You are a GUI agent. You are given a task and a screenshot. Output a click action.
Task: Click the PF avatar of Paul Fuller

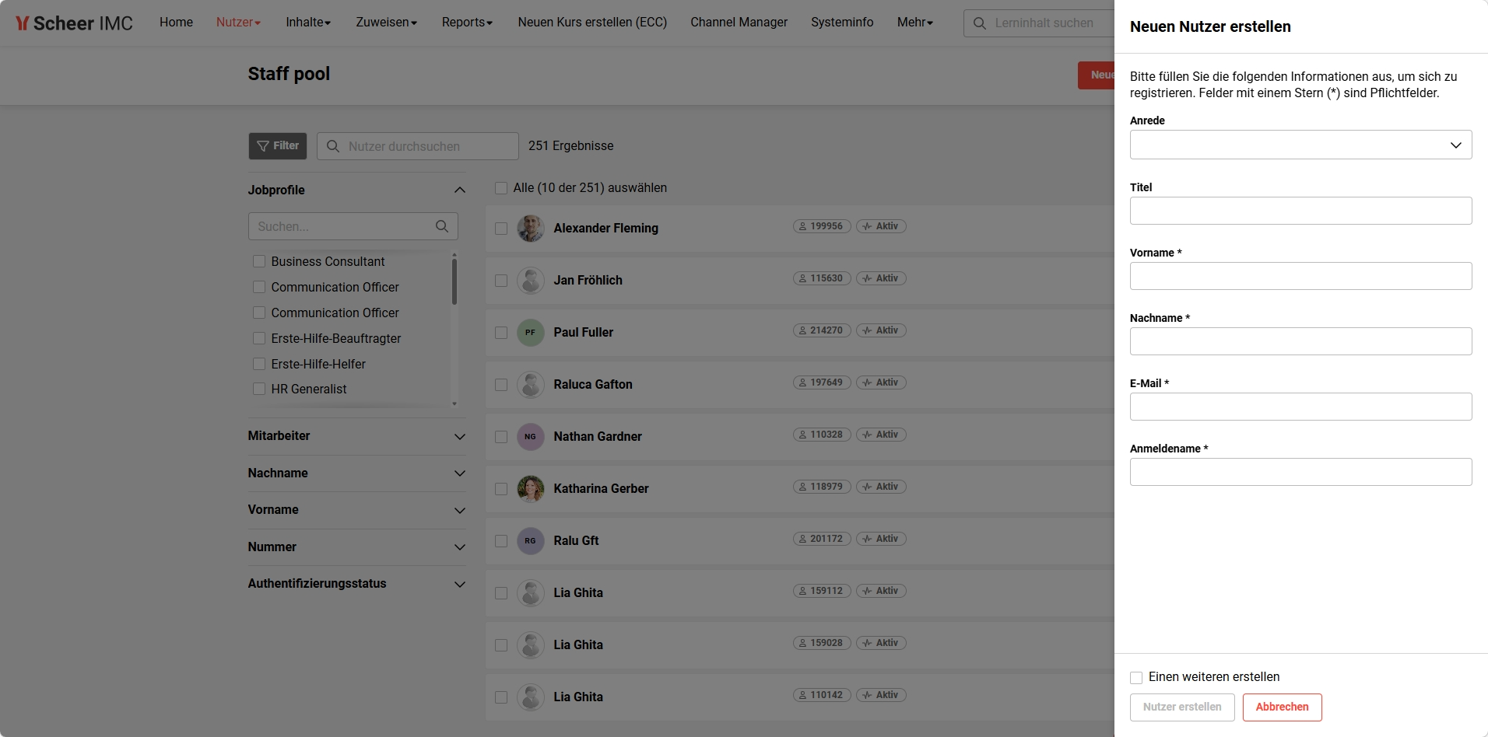point(531,333)
